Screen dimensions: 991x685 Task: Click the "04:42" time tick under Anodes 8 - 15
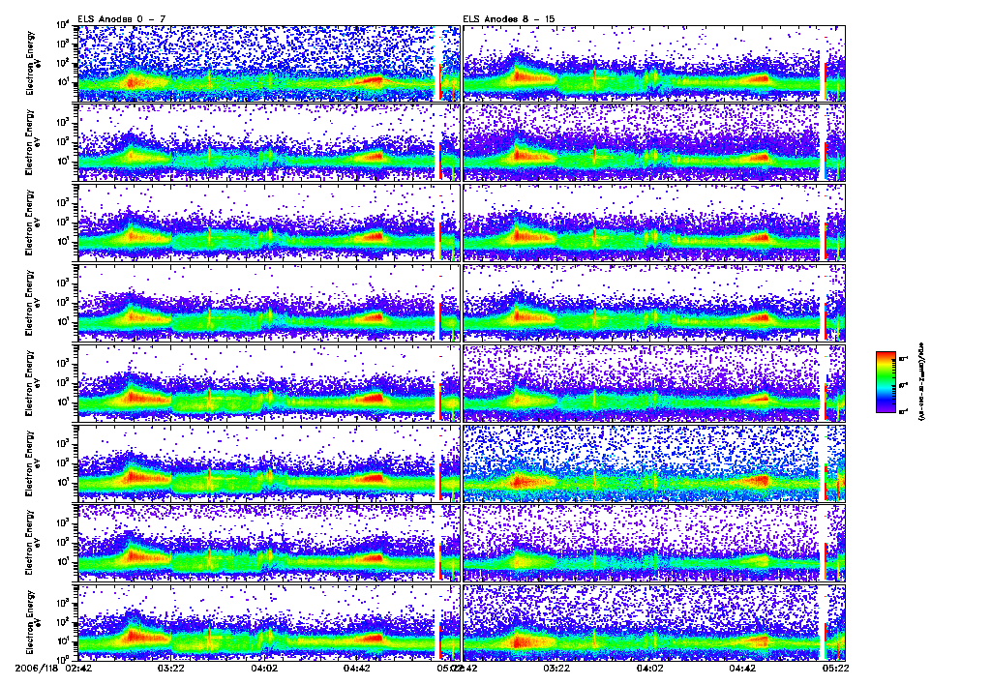pyautogui.click(x=742, y=668)
